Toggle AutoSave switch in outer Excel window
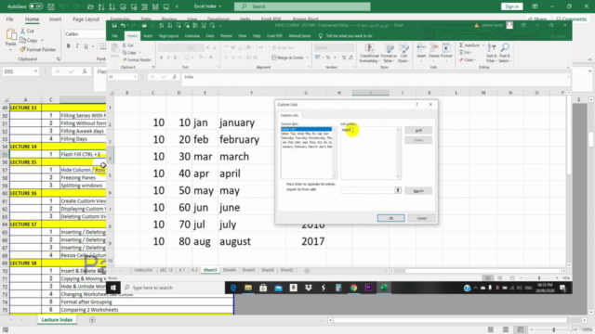Viewport: 595px width, 334px height. [36, 6]
